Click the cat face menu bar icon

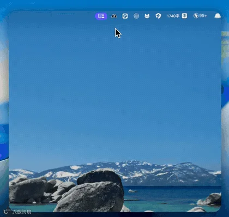coord(147,16)
